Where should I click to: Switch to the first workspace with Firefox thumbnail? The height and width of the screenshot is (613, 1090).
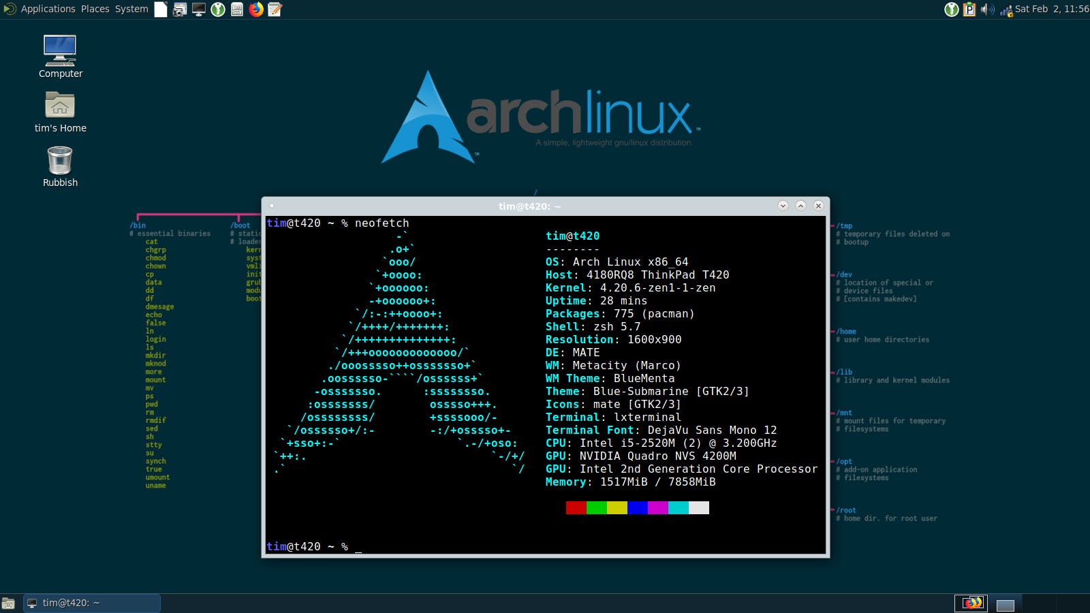(x=971, y=603)
